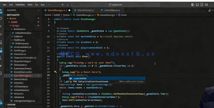Screen dimensions: 214x108
Task: Click the GameManager.cs breadcrumb segment
Action: pos(85,15)
